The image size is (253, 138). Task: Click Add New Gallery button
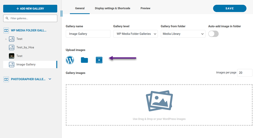coord(30,9)
